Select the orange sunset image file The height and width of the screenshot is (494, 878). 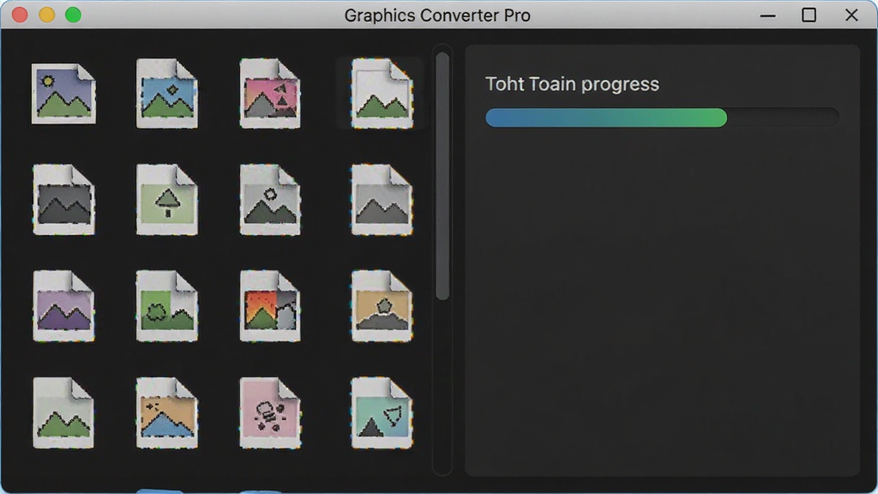(270, 306)
